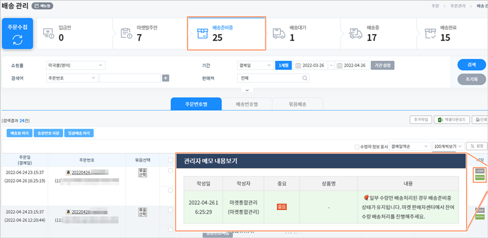Click the 배송대기 truck icon
488x238 pixels.
(279, 33)
